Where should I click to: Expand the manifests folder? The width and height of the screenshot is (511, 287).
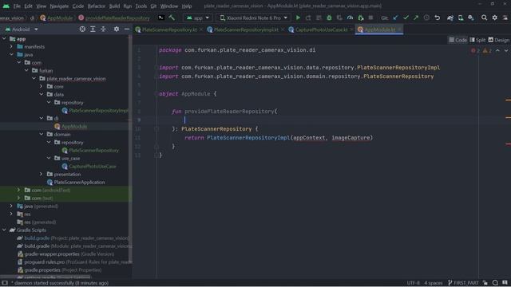(11, 46)
